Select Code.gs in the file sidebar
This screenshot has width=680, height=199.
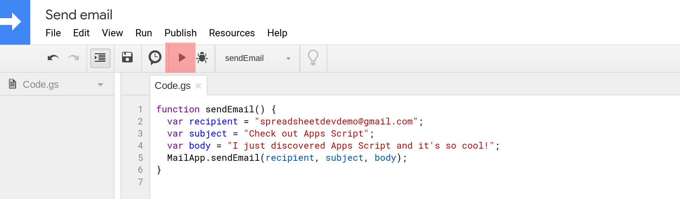(x=41, y=84)
